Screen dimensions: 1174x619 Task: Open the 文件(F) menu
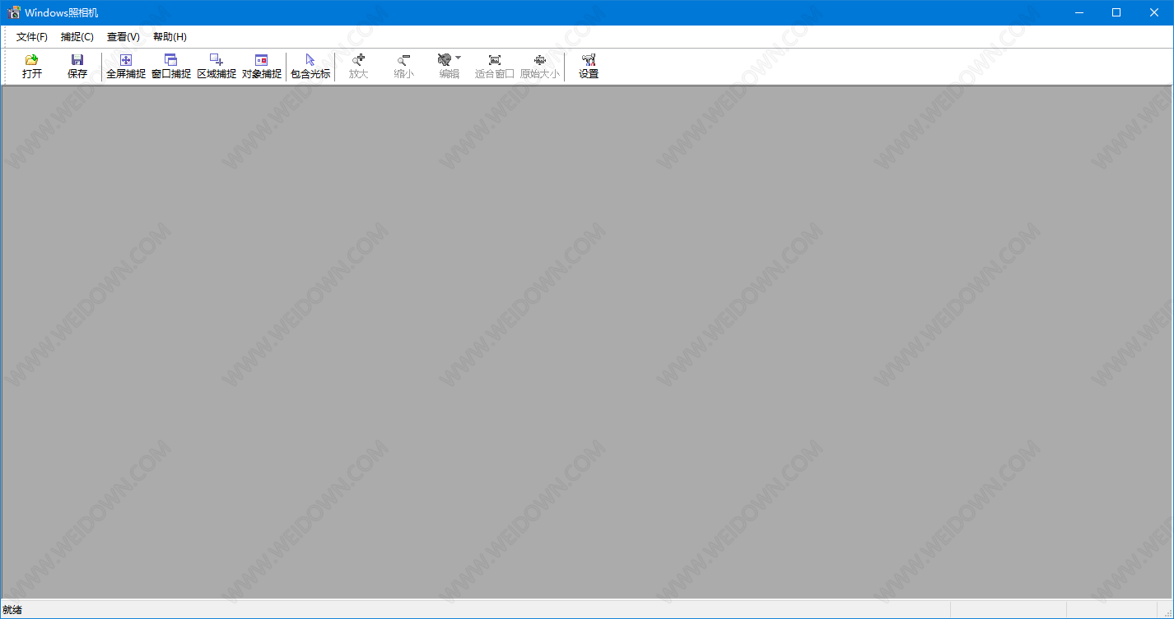tap(32, 37)
